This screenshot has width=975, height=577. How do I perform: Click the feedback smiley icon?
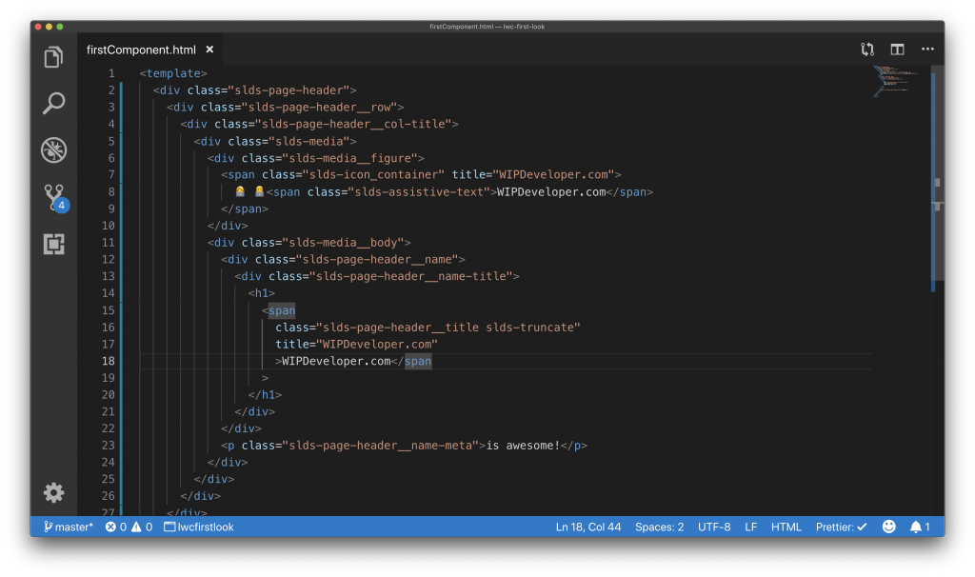(889, 527)
